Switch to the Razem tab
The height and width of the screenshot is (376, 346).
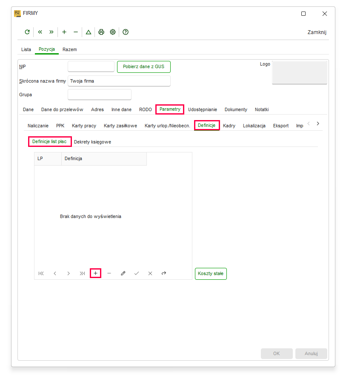(x=70, y=49)
